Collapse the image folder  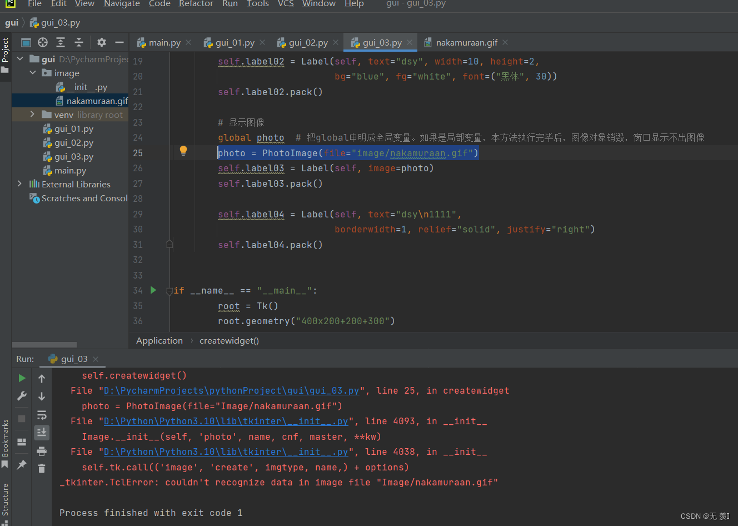33,73
